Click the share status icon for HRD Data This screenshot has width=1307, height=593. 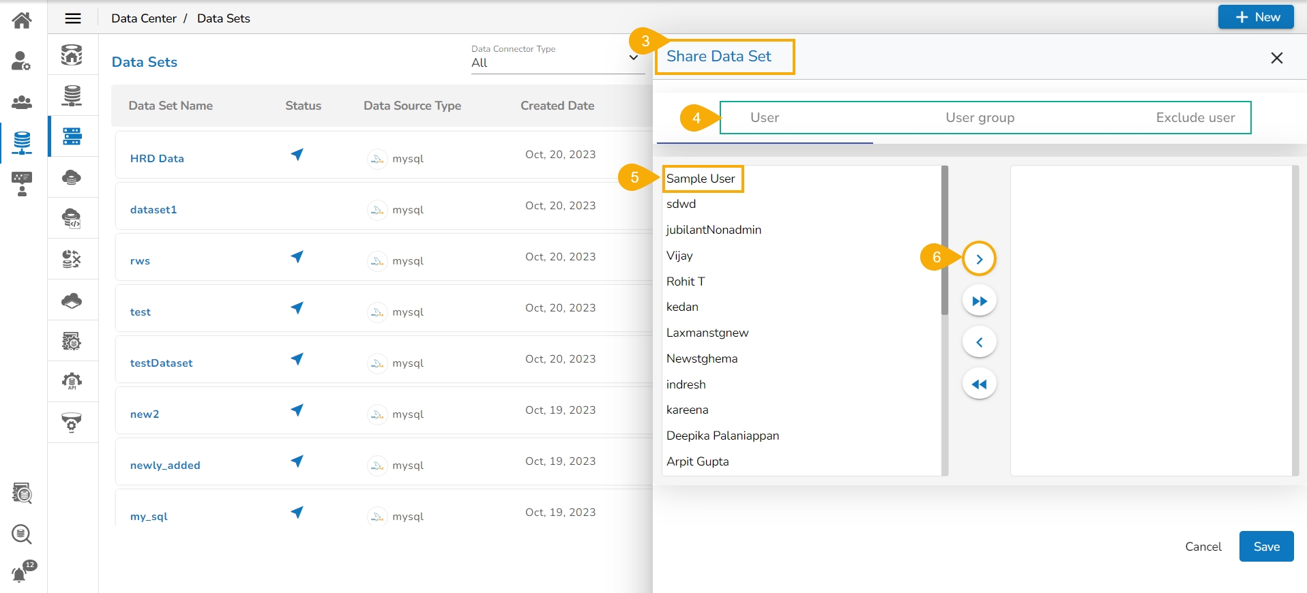pyautogui.click(x=297, y=155)
